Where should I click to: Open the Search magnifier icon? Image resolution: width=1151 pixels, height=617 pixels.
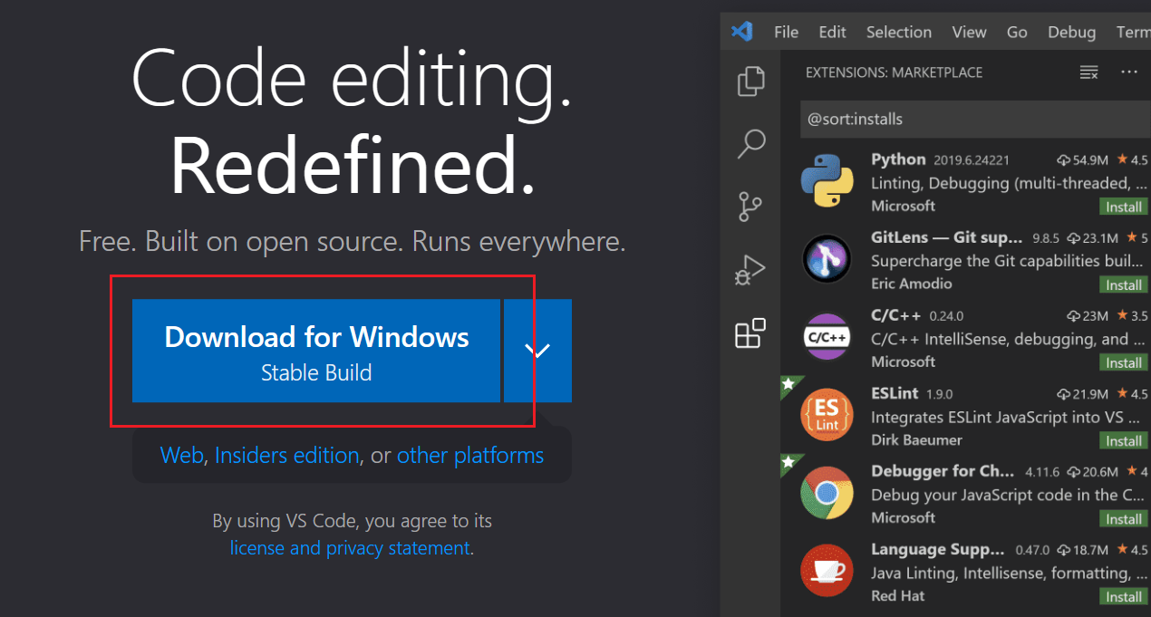coord(751,144)
